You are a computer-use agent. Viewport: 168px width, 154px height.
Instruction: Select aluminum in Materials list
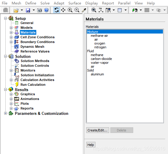98,74
